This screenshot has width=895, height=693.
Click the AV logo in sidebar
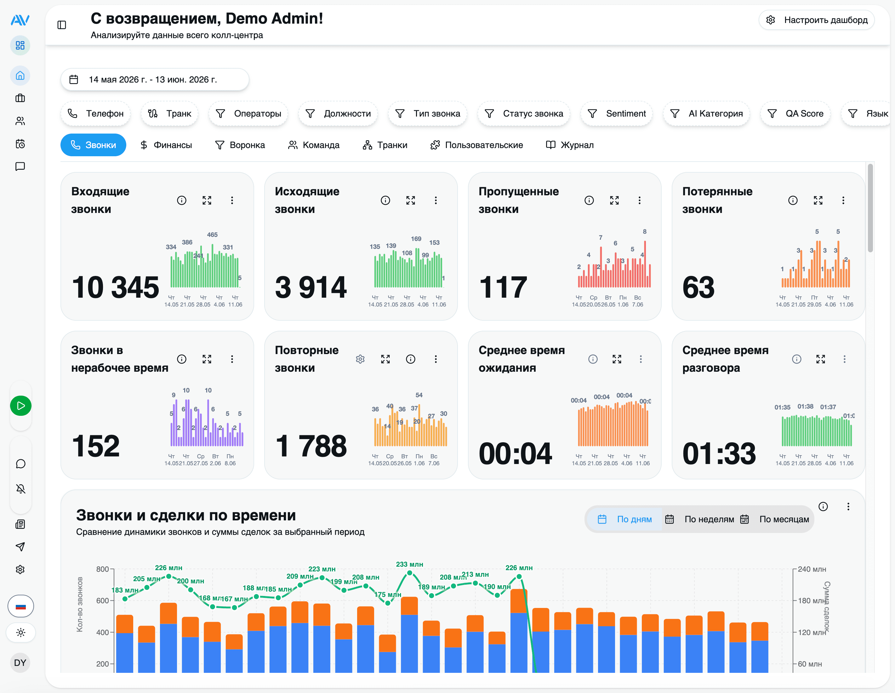point(20,20)
